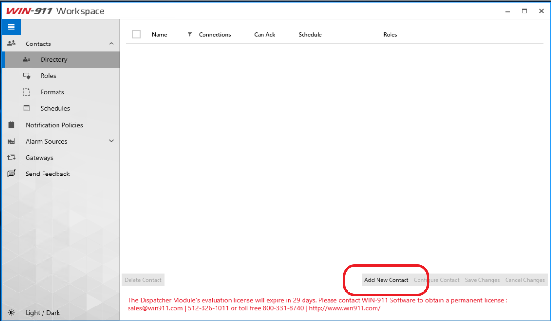Click the Formats dashed-page icon

[x=27, y=92]
